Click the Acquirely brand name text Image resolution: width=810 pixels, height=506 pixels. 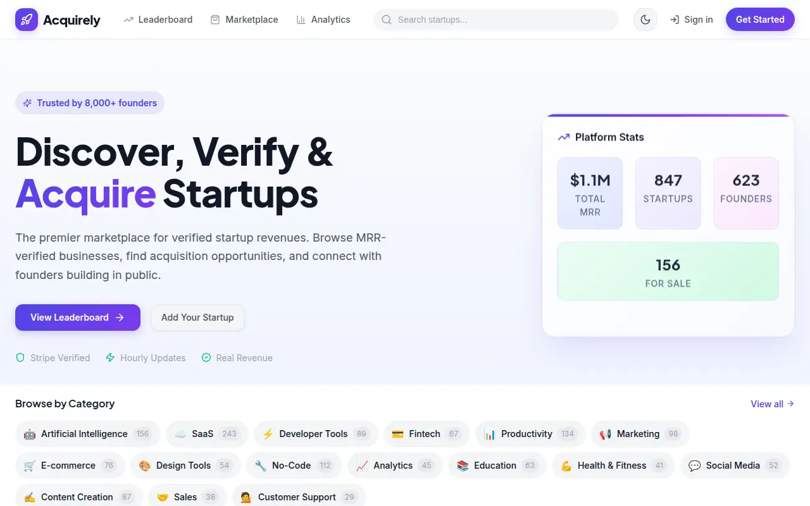[72, 20]
